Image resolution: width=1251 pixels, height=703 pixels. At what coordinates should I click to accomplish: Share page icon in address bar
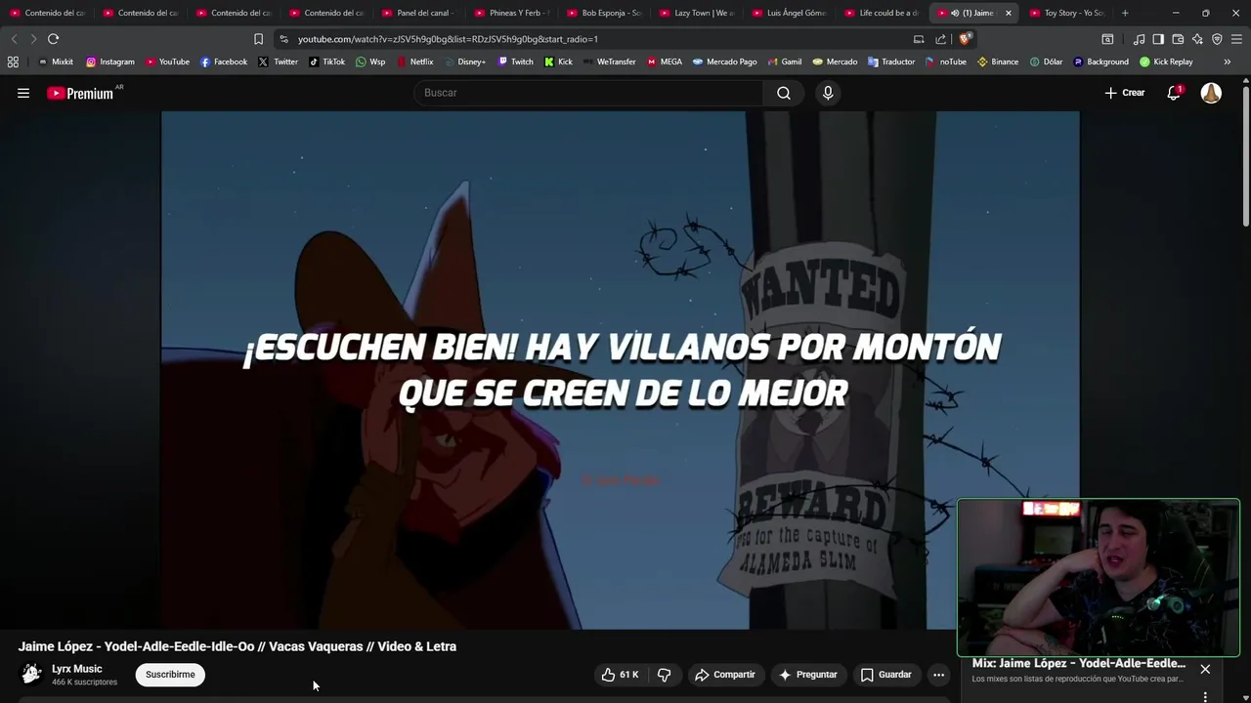[x=940, y=39]
